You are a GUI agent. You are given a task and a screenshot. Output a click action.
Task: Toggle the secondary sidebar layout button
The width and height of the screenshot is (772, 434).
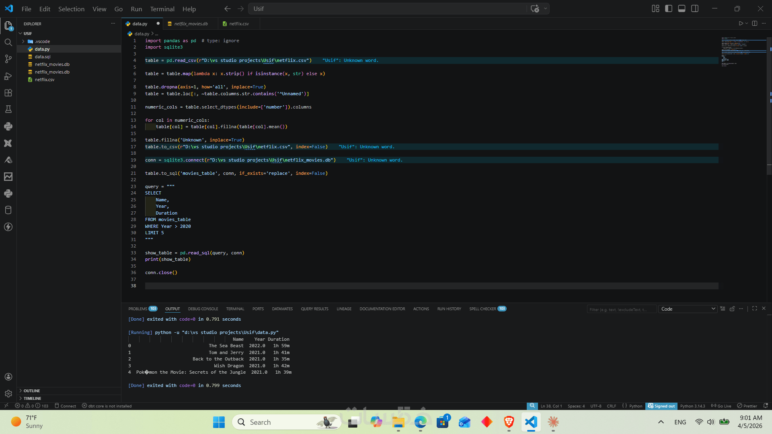click(695, 8)
